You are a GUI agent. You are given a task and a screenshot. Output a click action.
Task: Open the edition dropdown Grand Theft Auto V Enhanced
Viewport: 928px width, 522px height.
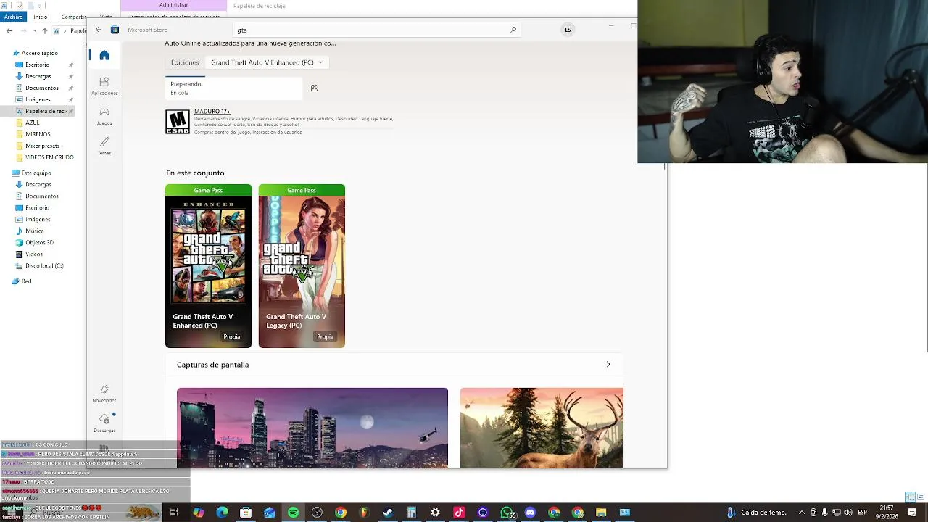[266, 62]
